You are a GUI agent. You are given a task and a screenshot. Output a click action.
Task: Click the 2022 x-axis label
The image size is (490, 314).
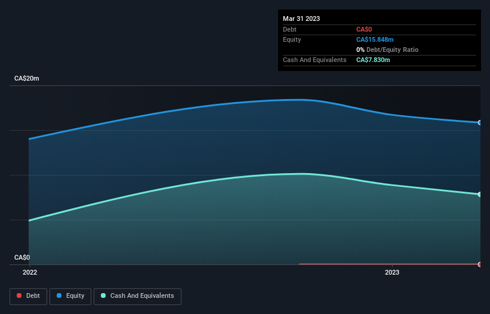tap(30, 272)
